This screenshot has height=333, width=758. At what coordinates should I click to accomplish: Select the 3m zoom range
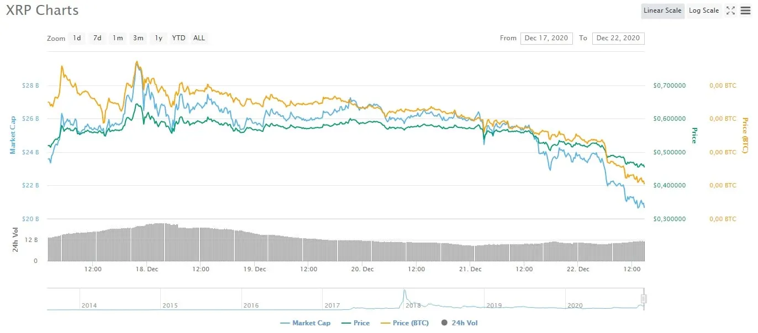(138, 38)
